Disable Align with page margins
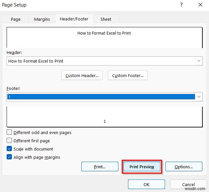This screenshot has width=209, height=192. (9, 157)
